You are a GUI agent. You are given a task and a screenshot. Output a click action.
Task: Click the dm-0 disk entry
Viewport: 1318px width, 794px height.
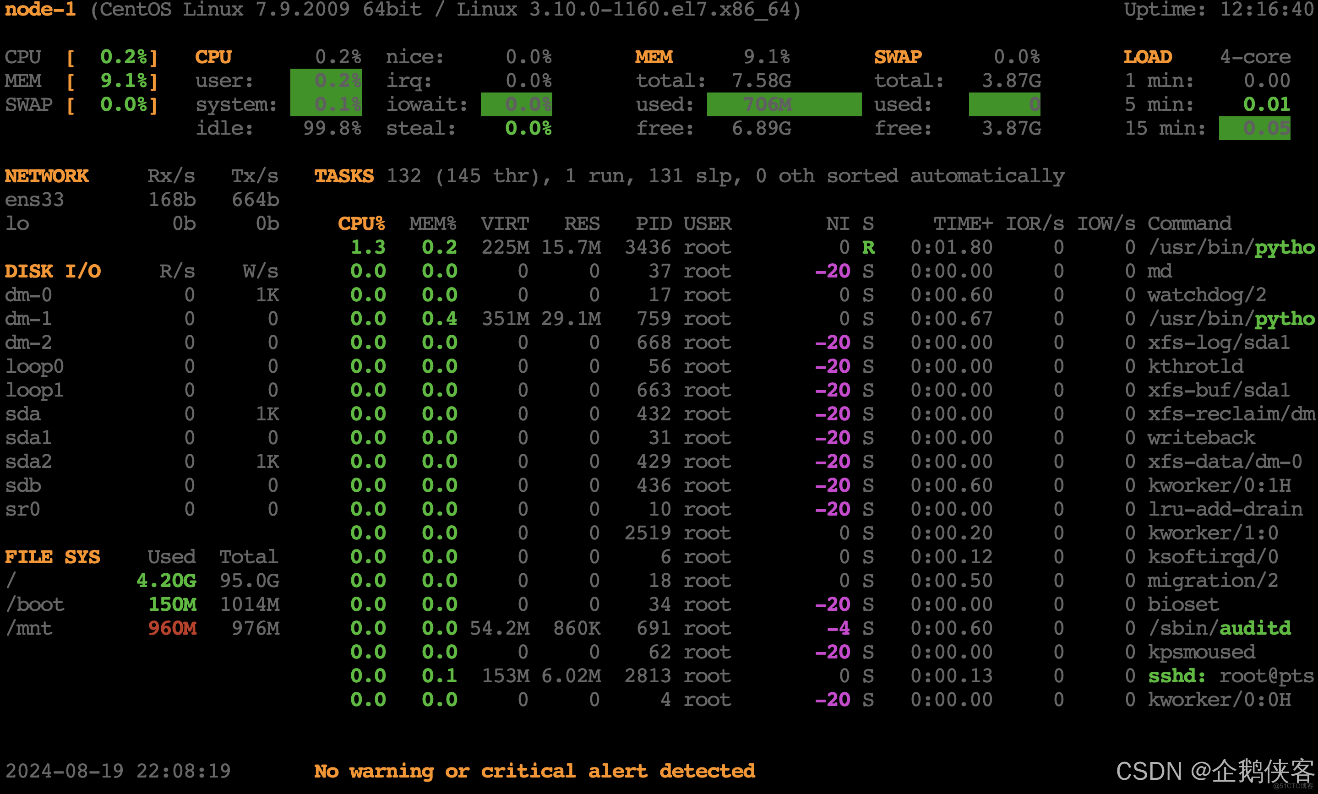pyautogui.click(x=142, y=295)
